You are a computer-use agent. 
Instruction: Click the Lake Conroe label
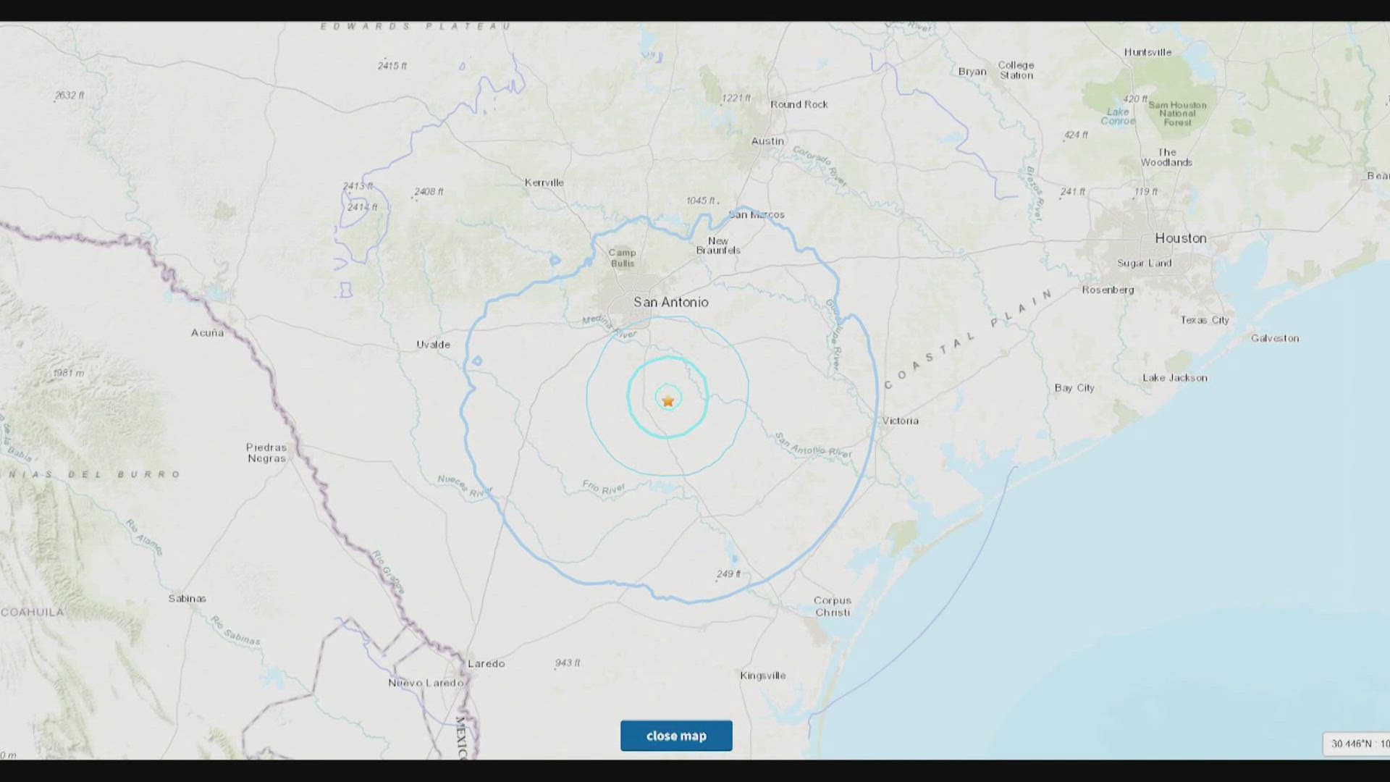click(1118, 116)
